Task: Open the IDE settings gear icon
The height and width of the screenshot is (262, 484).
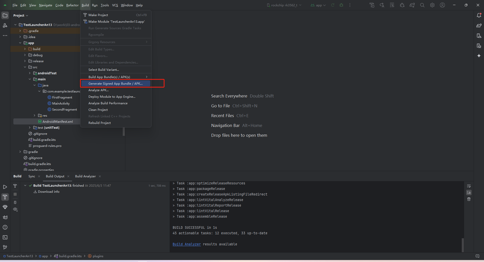Action: [432, 5]
